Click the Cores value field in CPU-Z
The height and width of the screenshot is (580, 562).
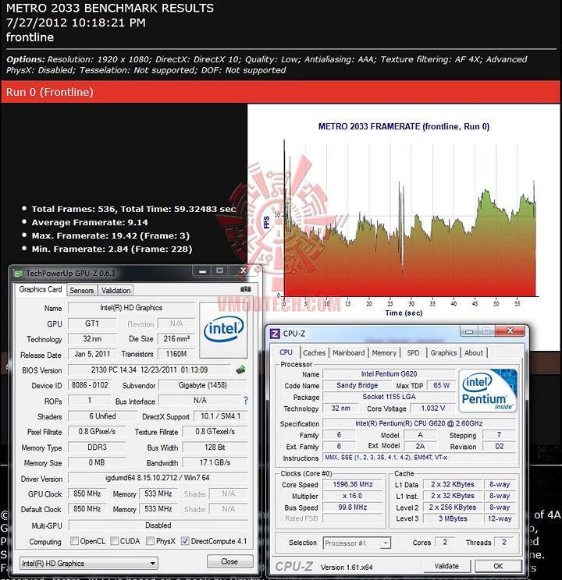(x=445, y=543)
